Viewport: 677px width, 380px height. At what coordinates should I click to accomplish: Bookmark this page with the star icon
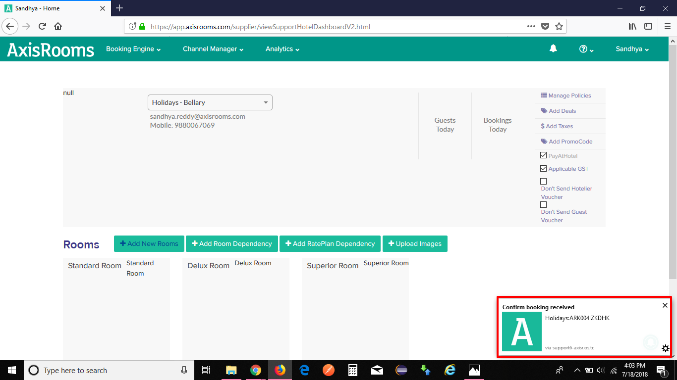559,26
